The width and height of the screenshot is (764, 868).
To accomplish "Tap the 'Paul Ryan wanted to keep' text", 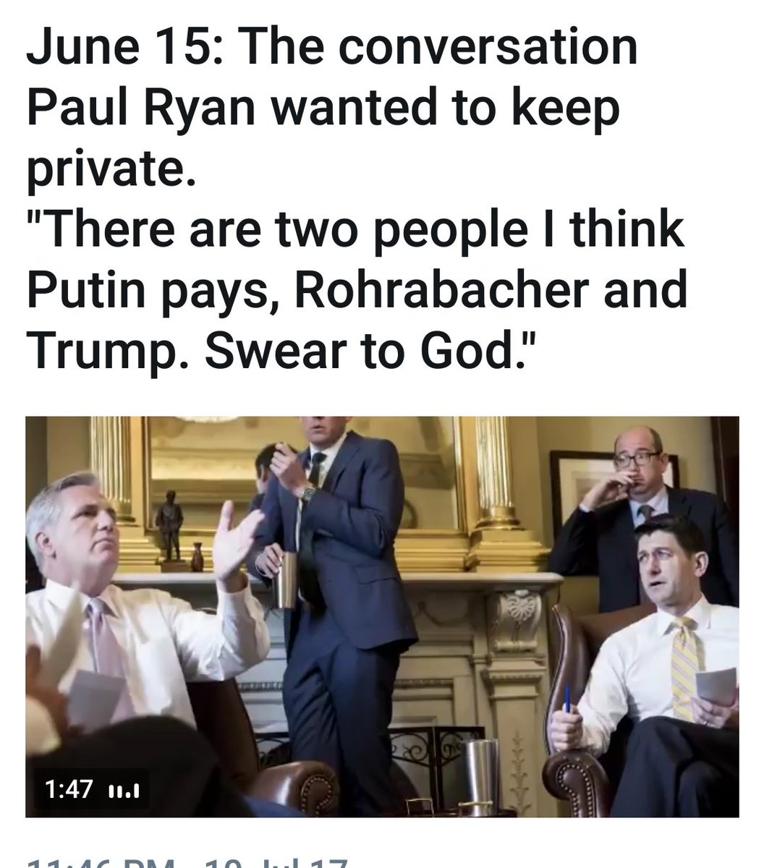I will pyautogui.click(x=323, y=109).
